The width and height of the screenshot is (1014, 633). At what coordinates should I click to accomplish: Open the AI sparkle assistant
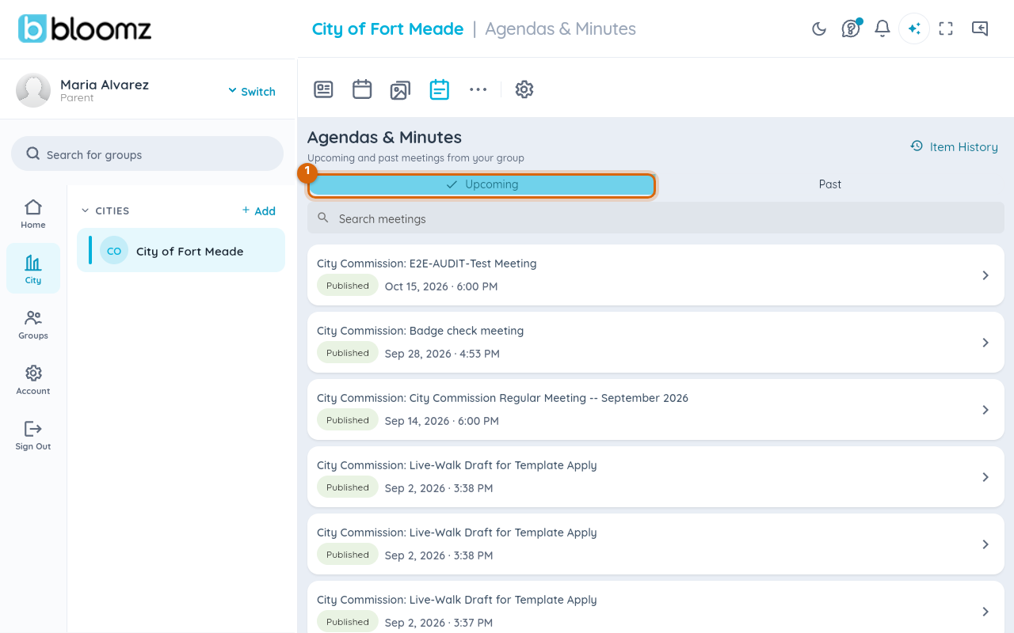[914, 29]
